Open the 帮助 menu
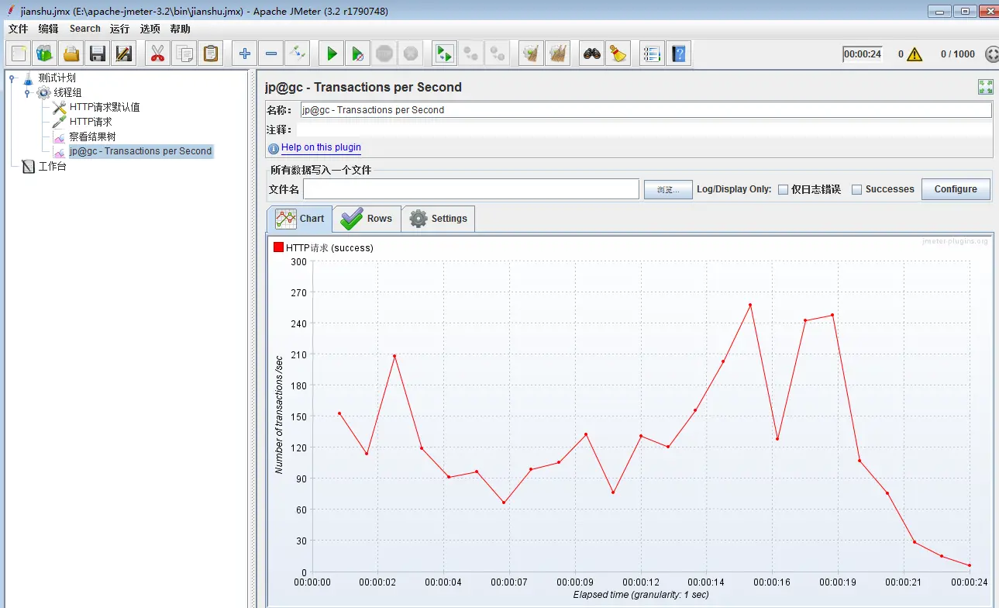Image resolution: width=999 pixels, height=608 pixels. (x=180, y=29)
